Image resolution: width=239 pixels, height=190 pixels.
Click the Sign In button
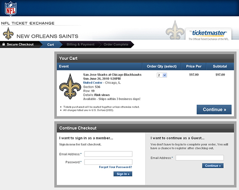pos(123,174)
